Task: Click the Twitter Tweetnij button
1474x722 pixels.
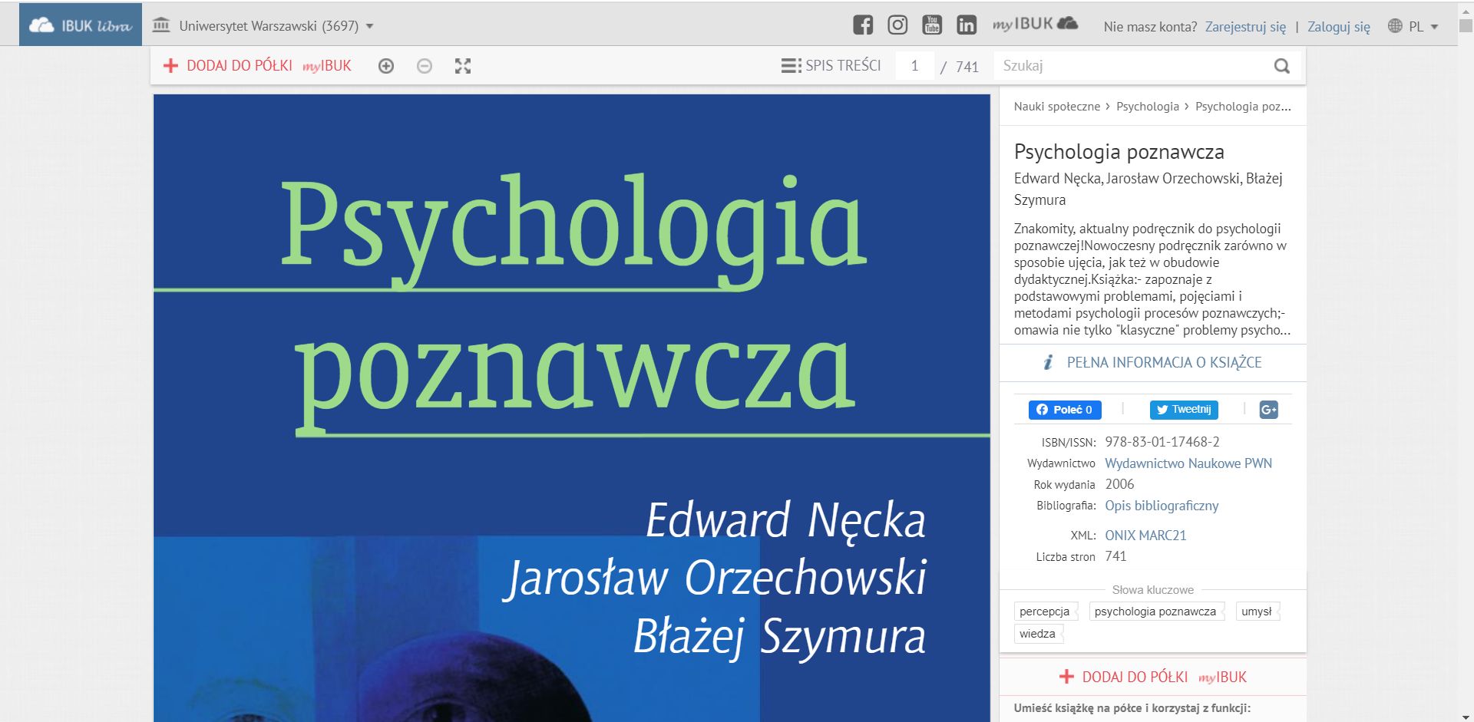Action: [x=1184, y=410]
